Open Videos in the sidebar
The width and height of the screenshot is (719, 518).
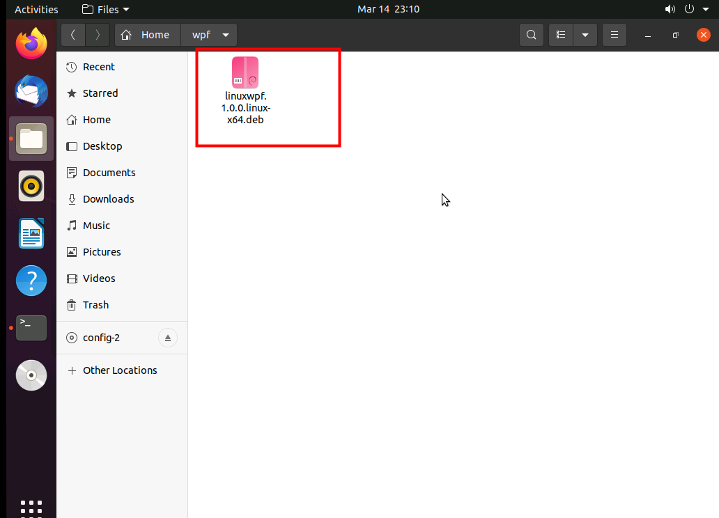point(122,278)
